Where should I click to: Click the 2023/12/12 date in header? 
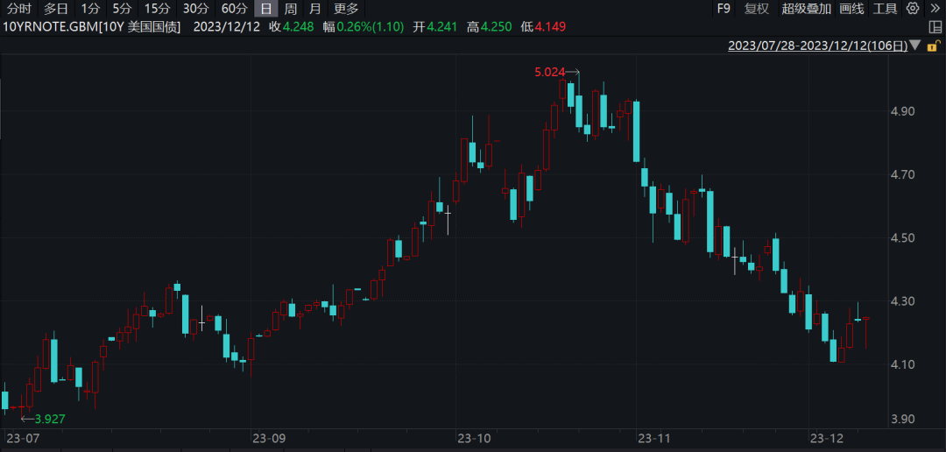coord(227,27)
